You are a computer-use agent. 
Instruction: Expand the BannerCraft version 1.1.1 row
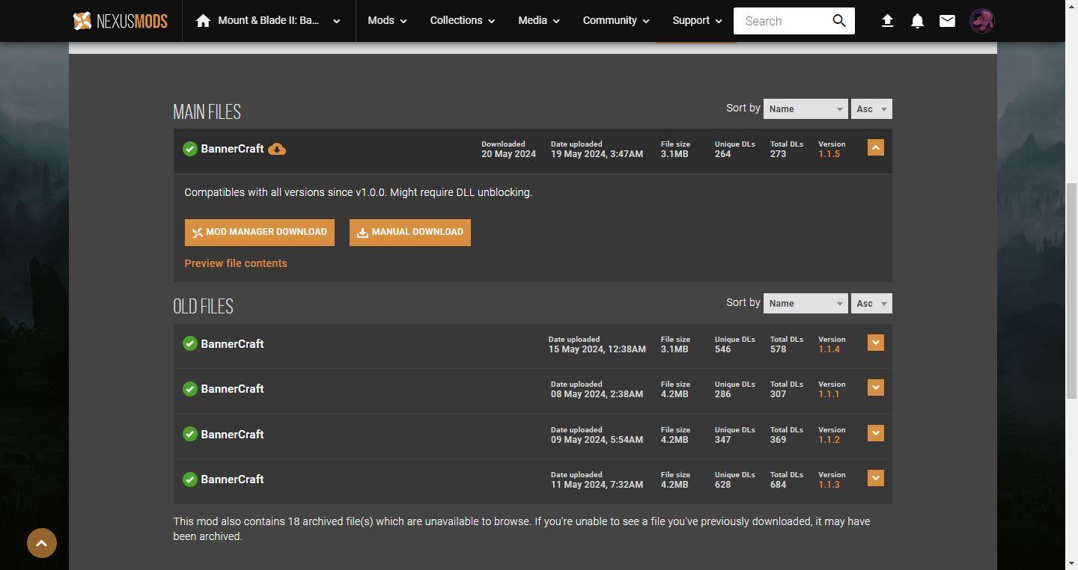(875, 387)
